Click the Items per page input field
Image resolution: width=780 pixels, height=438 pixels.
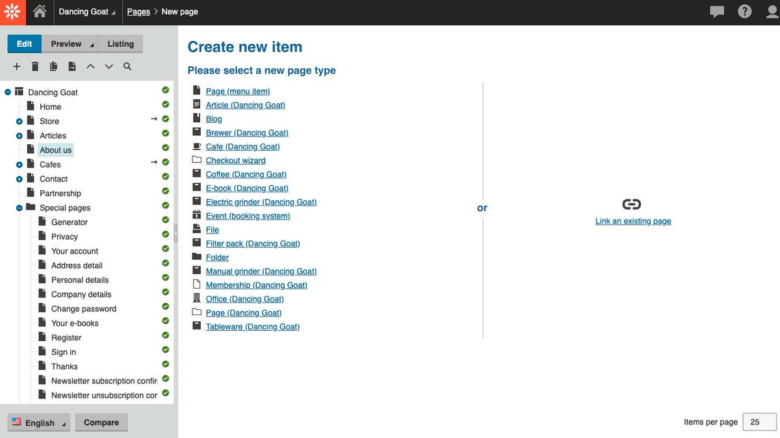pyautogui.click(x=760, y=422)
